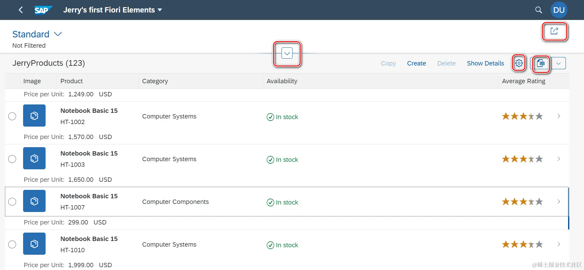Viewport: 584px width, 270px height.
Task: Click the Share icon in page header
Action: point(554,31)
